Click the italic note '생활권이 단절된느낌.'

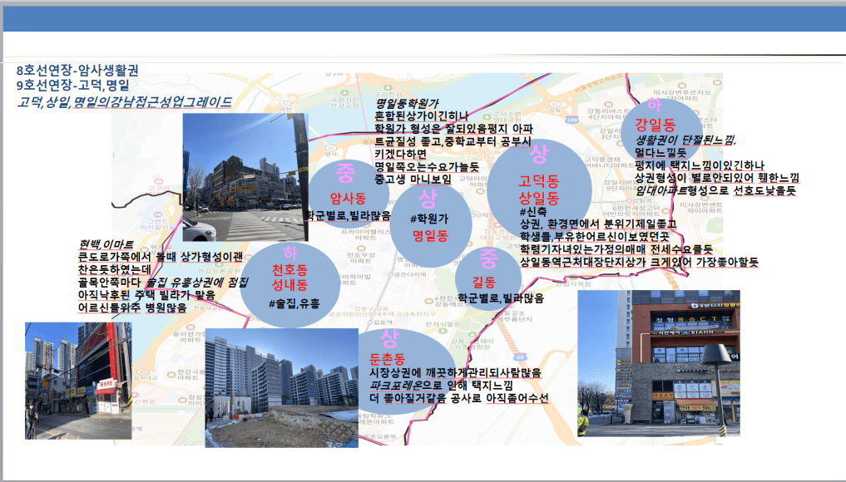tap(685, 140)
